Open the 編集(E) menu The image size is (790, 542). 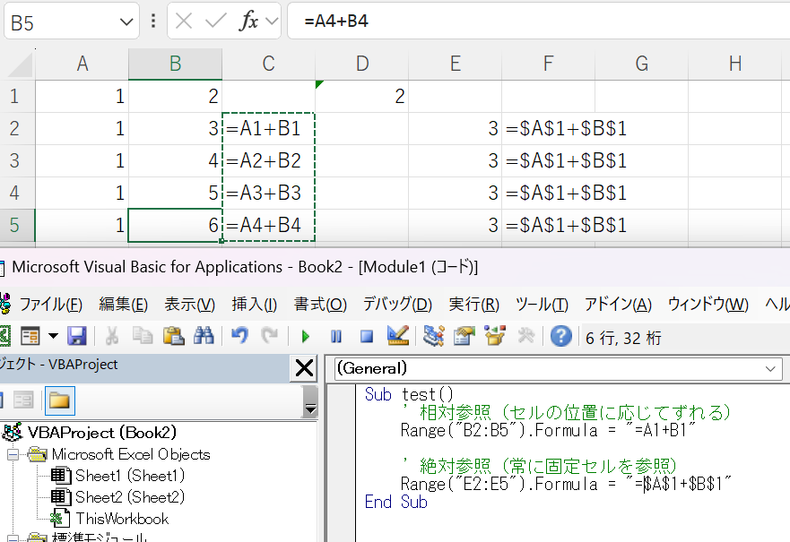[124, 305]
